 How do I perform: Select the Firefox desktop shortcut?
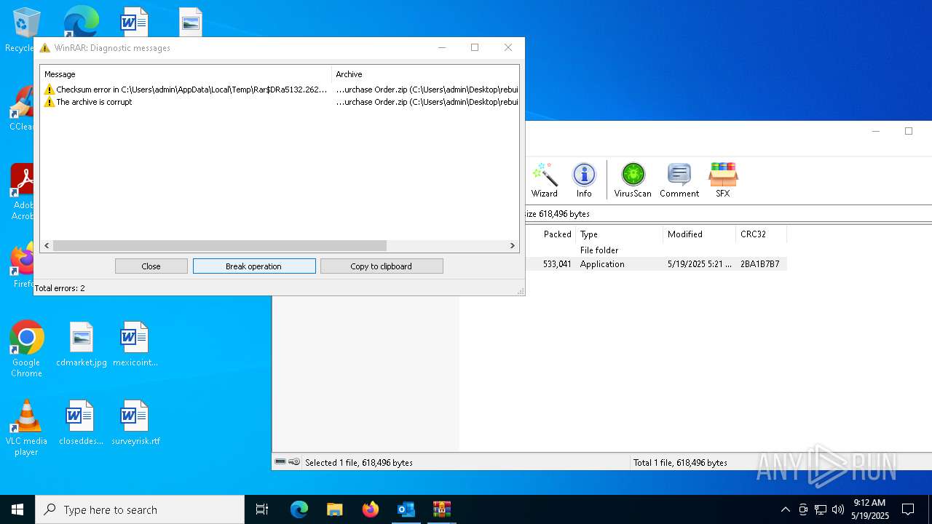tap(23, 266)
